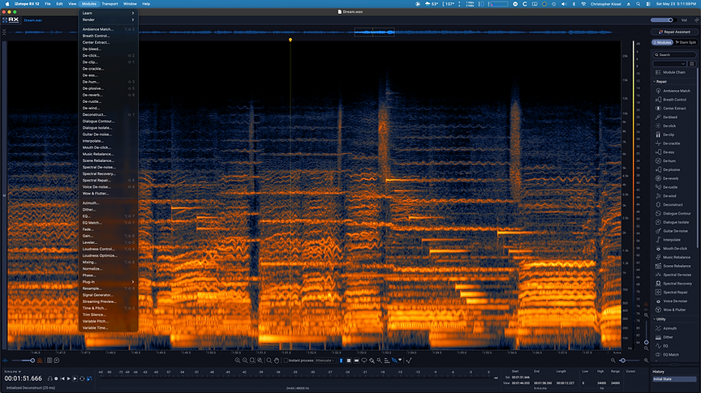Screen dimensions: 701x393
Task: Open the File menu in menu bar
Action: tap(47, 3)
